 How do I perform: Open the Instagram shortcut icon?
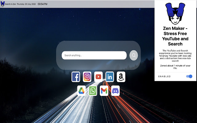click(87, 77)
